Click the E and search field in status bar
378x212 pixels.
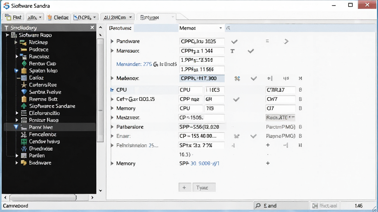[281, 206]
